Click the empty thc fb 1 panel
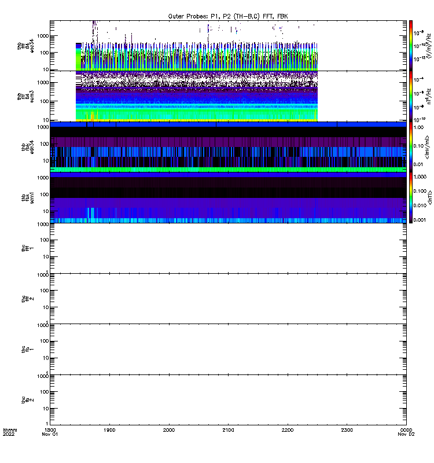This screenshot has width=434, height=463. [x=228, y=350]
